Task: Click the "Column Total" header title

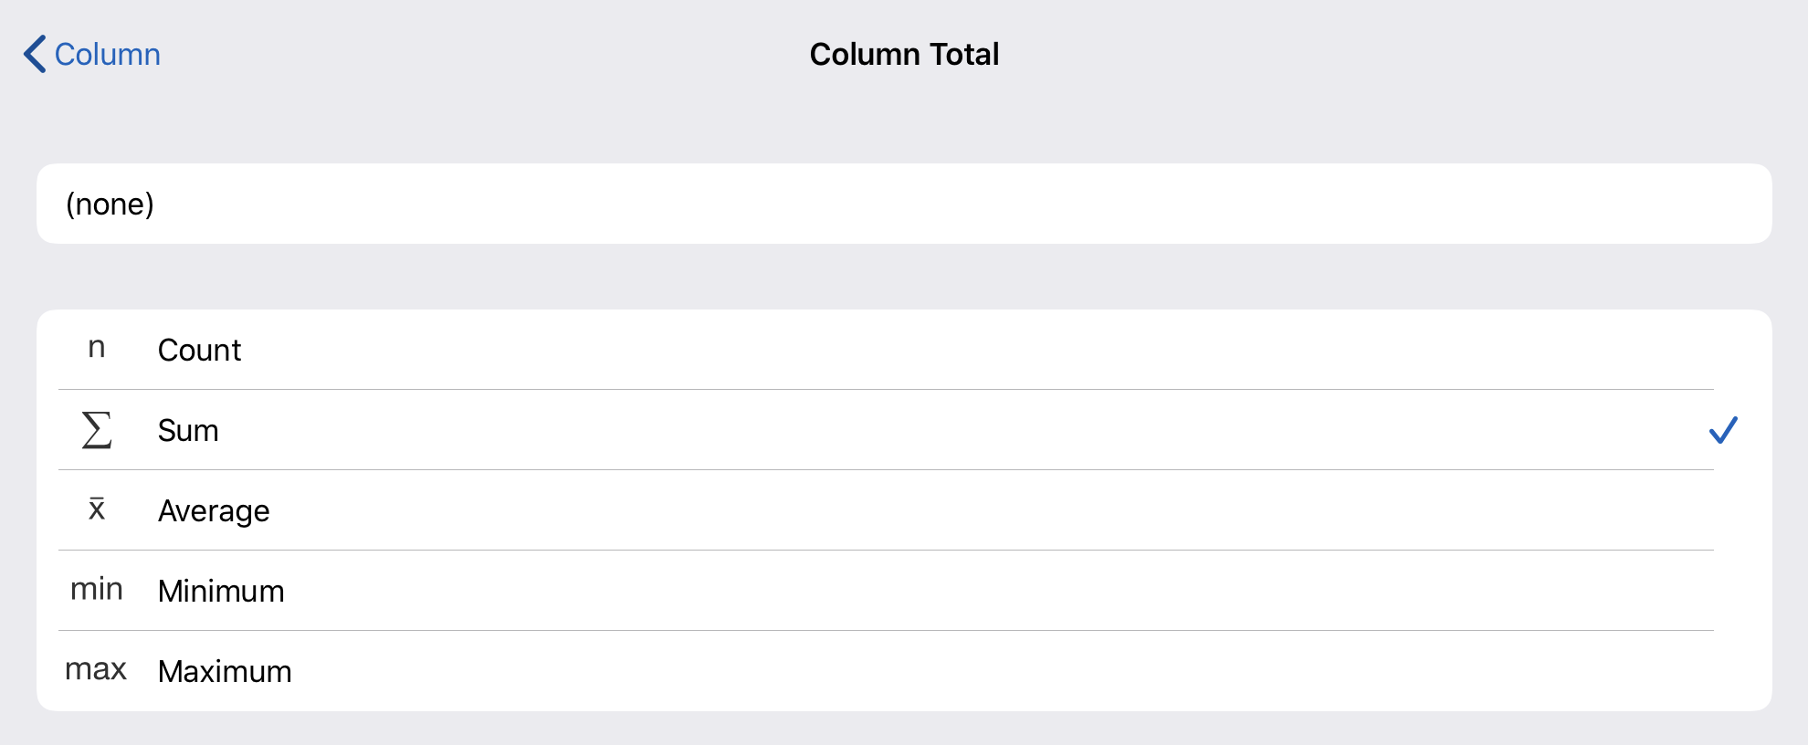Action: coord(904,55)
